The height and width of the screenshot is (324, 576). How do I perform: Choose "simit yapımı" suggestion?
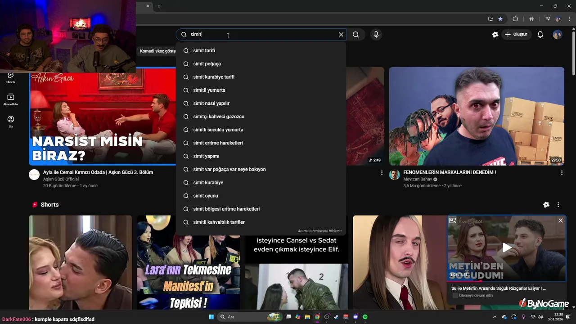click(261, 156)
